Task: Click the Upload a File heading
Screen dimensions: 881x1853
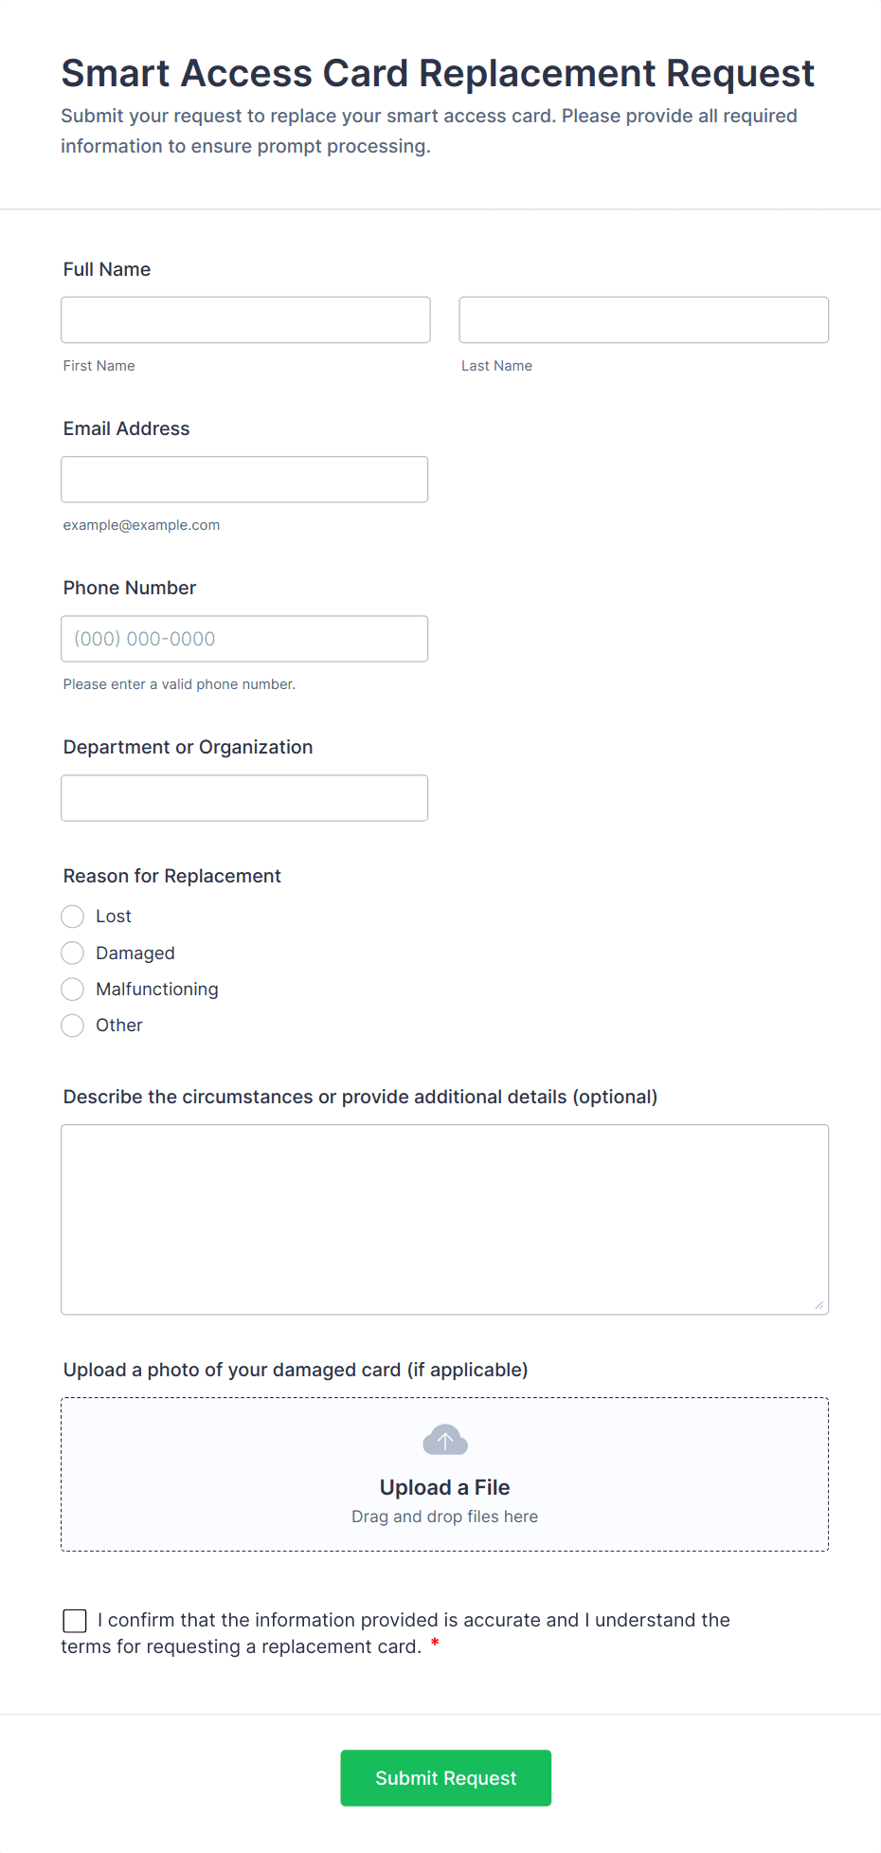Action: pyautogui.click(x=444, y=1487)
